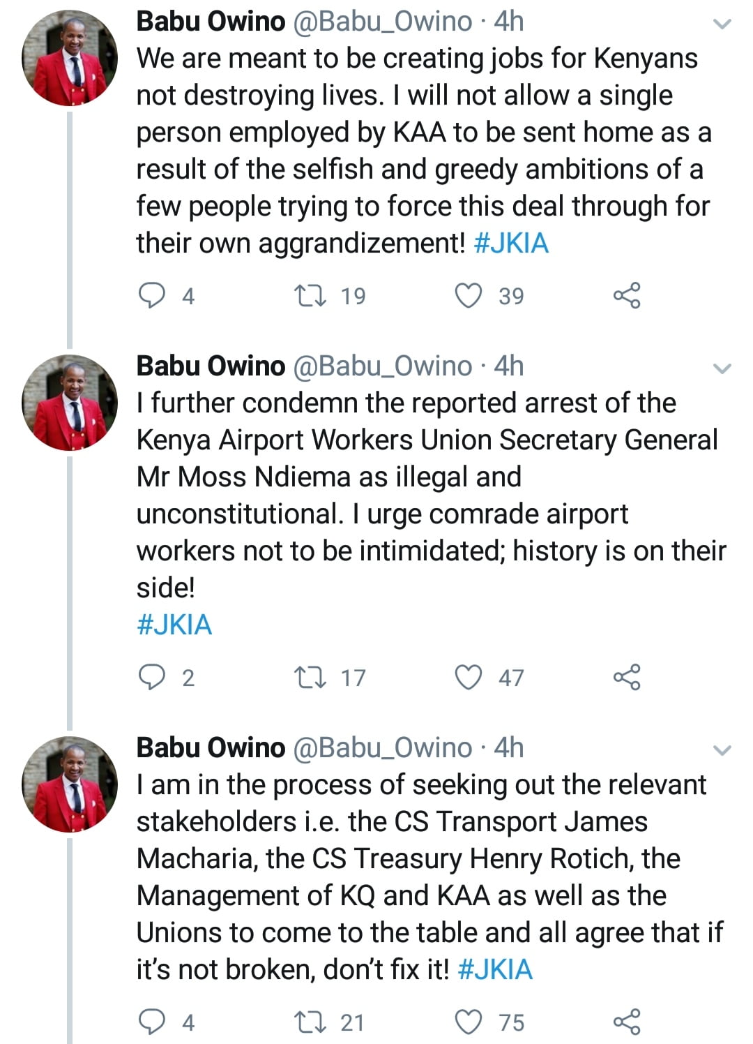Image resolution: width=753 pixels, height=1044 pixels.
Task: Share the tweet about KQ and KAA management
Action: pos(626,1022)
